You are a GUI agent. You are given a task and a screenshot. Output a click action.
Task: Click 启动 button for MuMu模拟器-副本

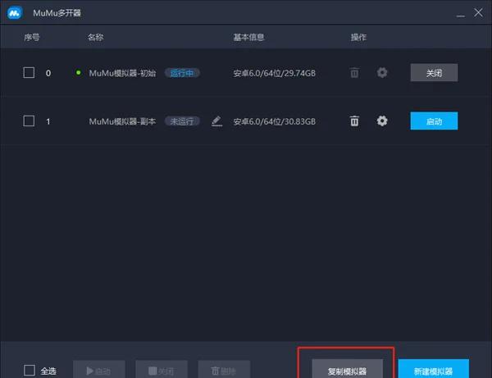click(434, 121)
